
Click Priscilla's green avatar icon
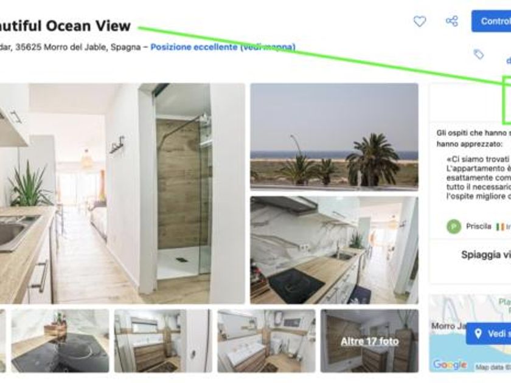(x=454, y=226)
